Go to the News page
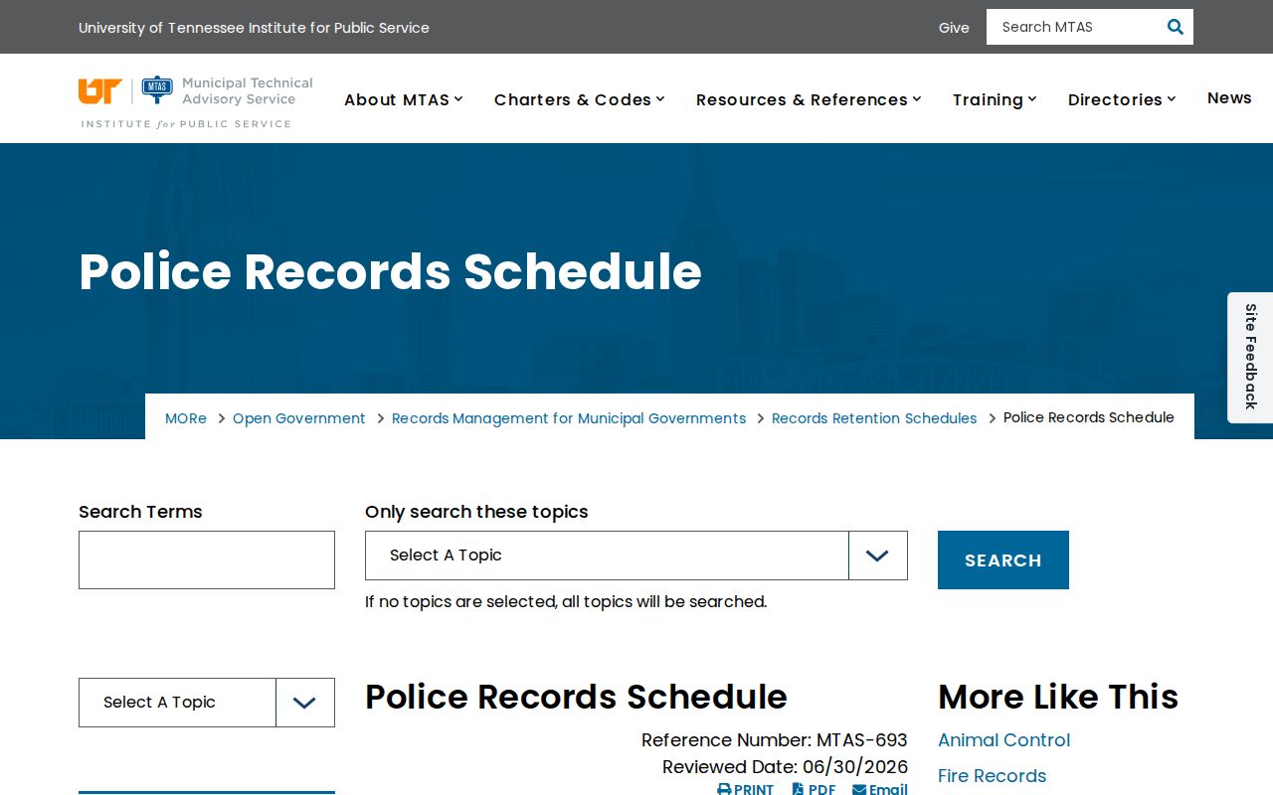The height and width of the screenshot is (795, 1273). [x=1229, y=97]
